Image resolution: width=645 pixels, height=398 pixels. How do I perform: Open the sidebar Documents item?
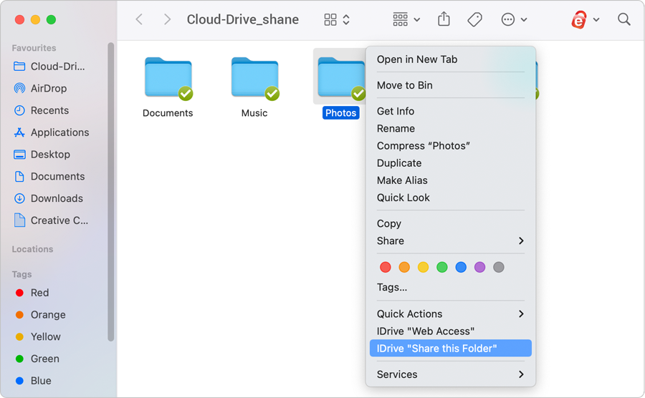click(57, 176)
